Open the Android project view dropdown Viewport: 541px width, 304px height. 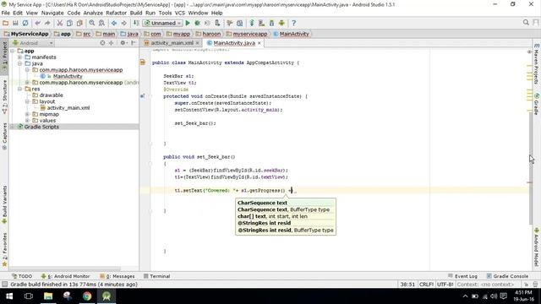(x=33, y=43)
